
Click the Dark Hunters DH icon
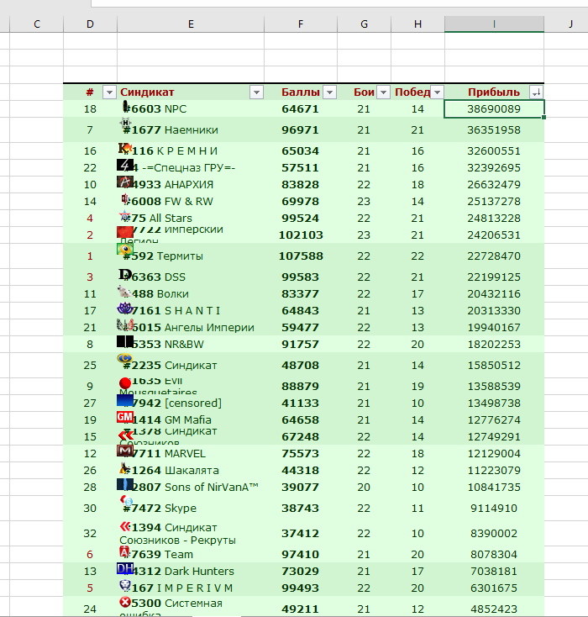(125, 568)
